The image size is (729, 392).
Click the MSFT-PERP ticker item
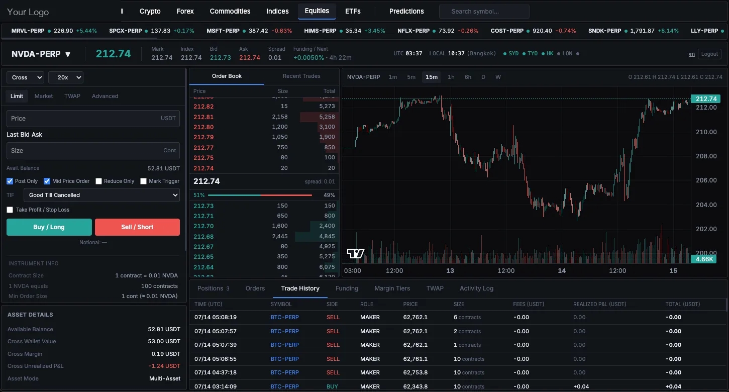pos(249,31)
